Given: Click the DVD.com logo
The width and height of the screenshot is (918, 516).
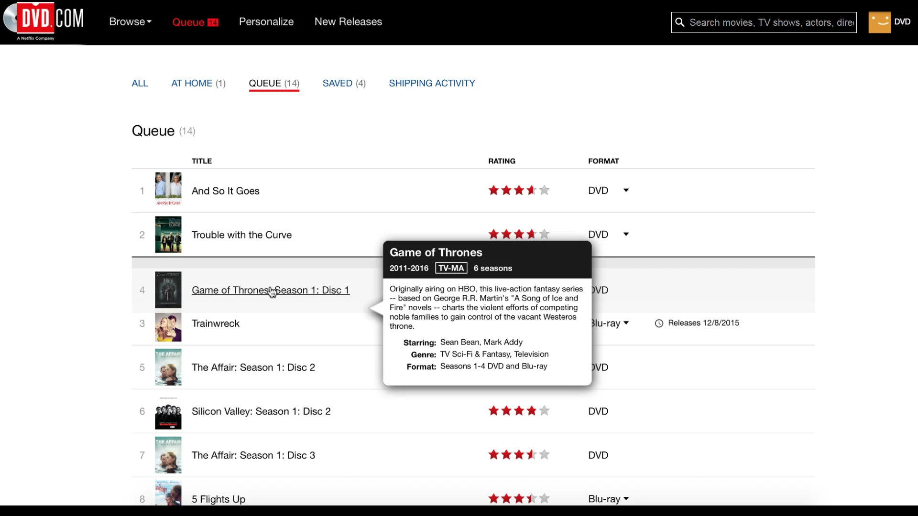Looking at the screenshot, I should pyautogui.click(x=44, y=21).
